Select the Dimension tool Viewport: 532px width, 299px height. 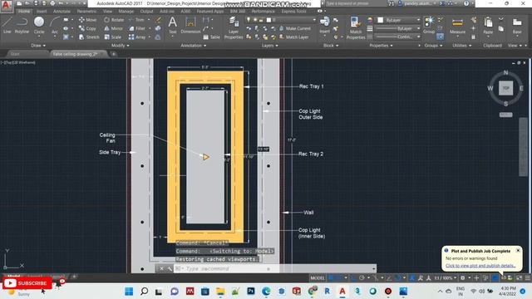[x=190, y=26]
